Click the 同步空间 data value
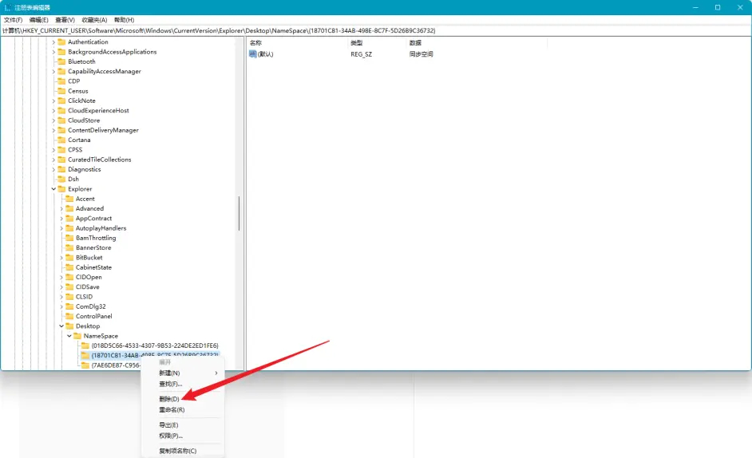The image size is (752, 458). point(421,54)
